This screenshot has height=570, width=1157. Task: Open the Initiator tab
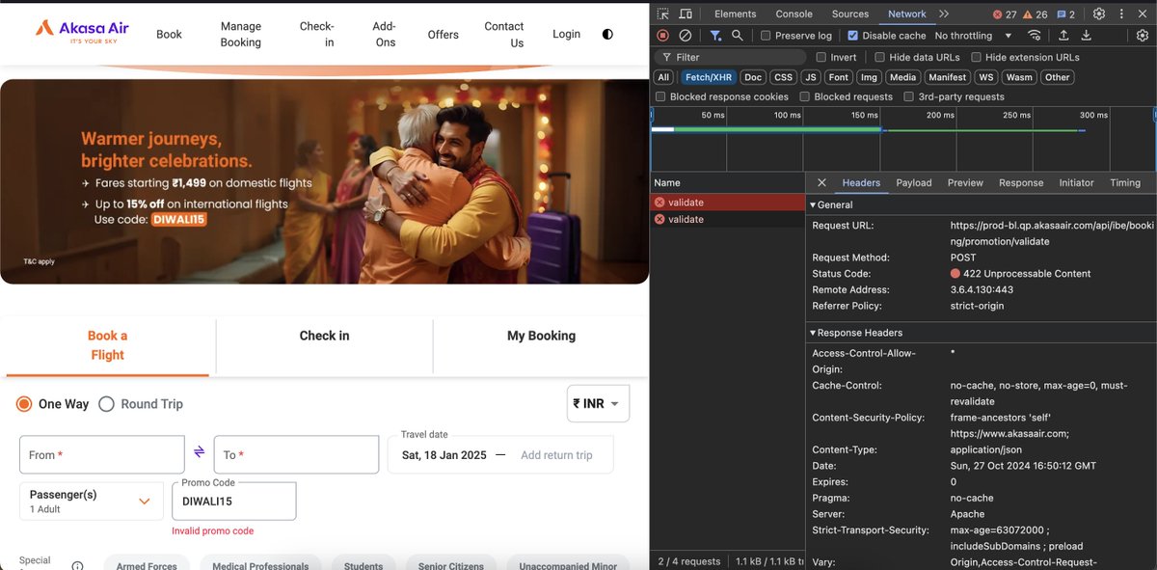tap(1076, 182)
